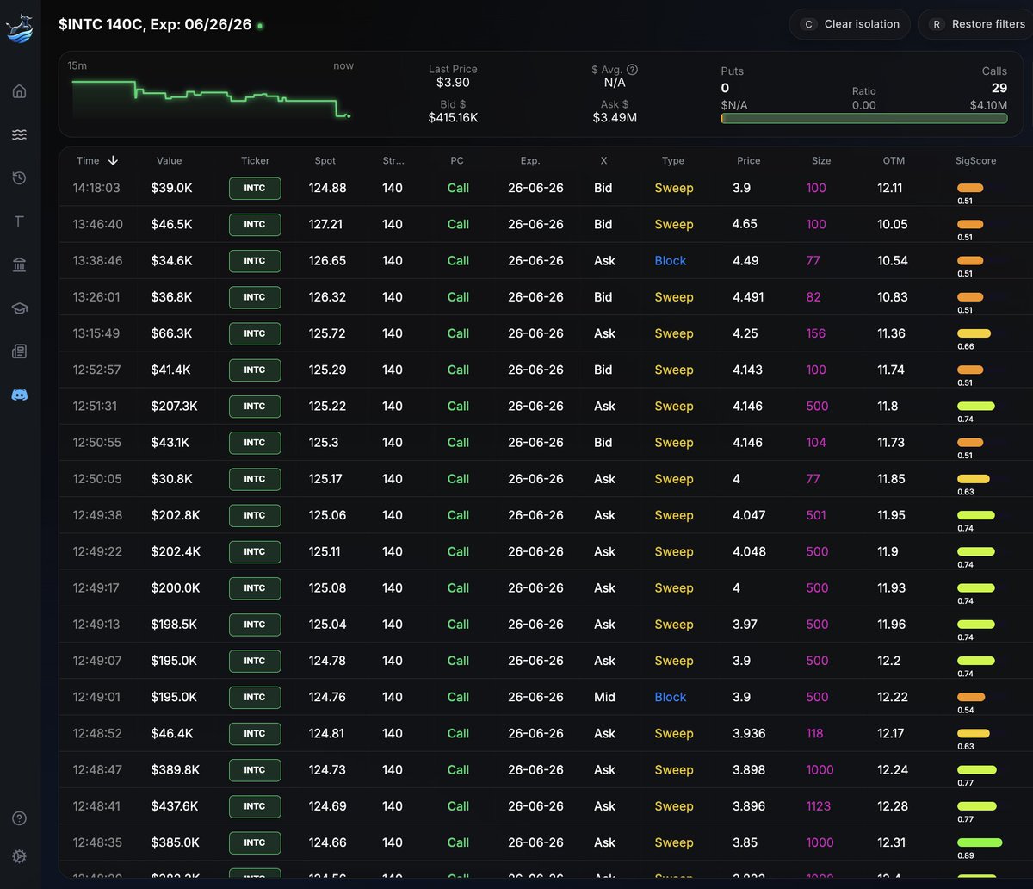Click the INTC ticker badge at 14:18:03
Image resolution: width=1033 pixels, height=889 pixels.
coord(255,188)
